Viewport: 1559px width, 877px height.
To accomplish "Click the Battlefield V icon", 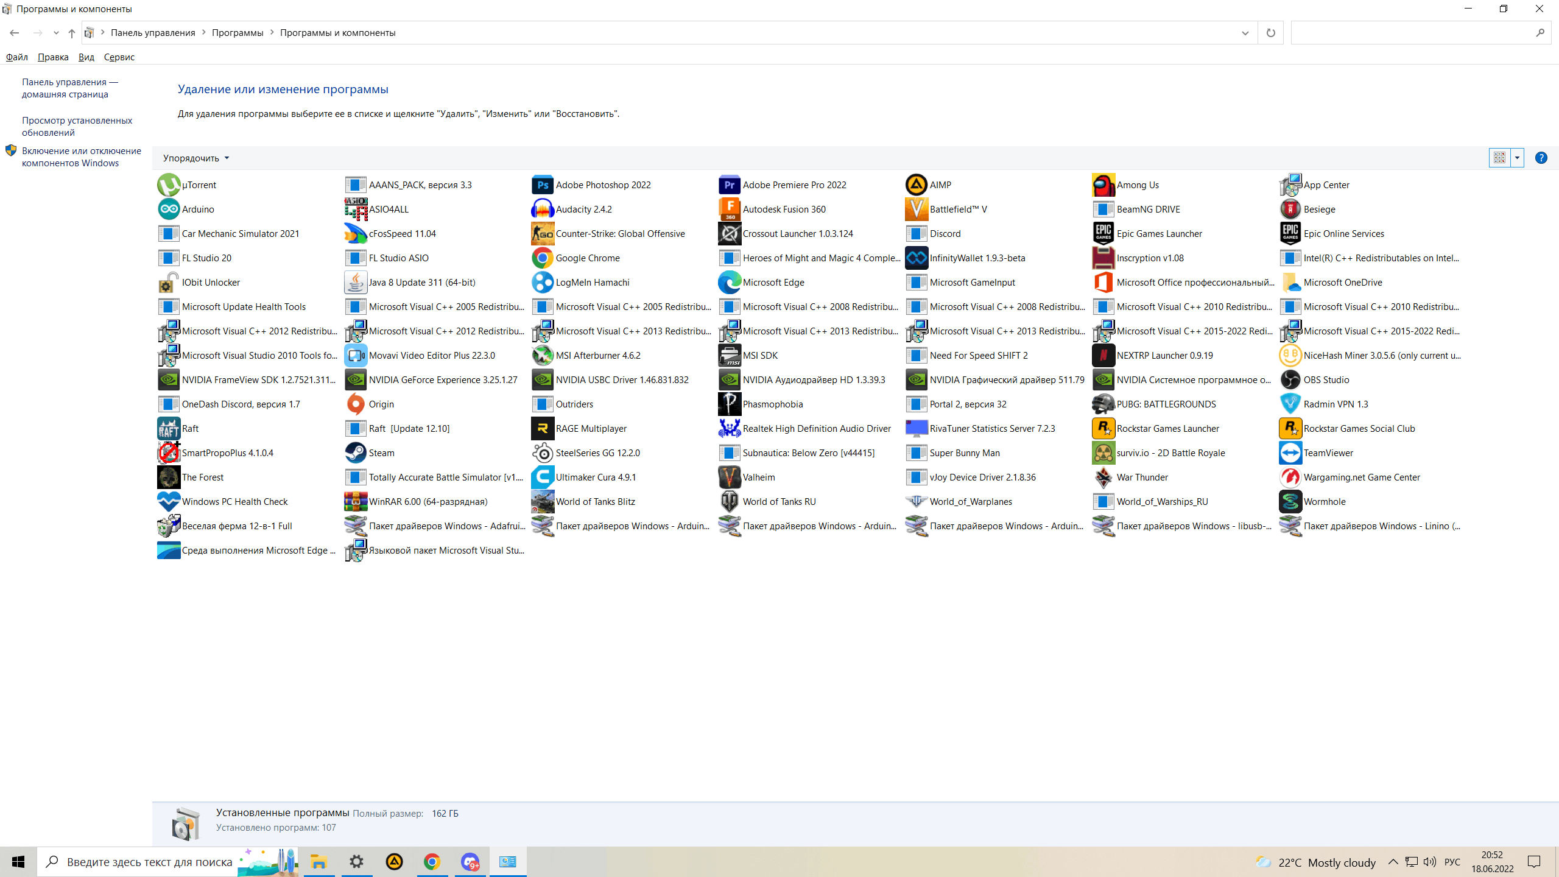I will [x=917, y=210].
